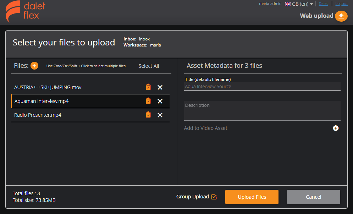Remove Aquaman Interview.mp4 from the upload list
Image resolution: width=353 pixels, height=214 pixels.
click(x=160, y=101)
